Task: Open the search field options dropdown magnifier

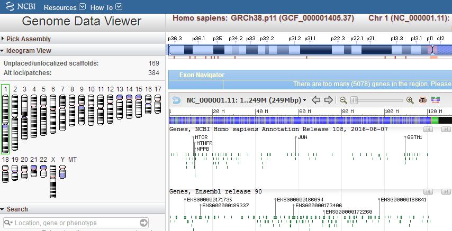Action: (8, 223)
